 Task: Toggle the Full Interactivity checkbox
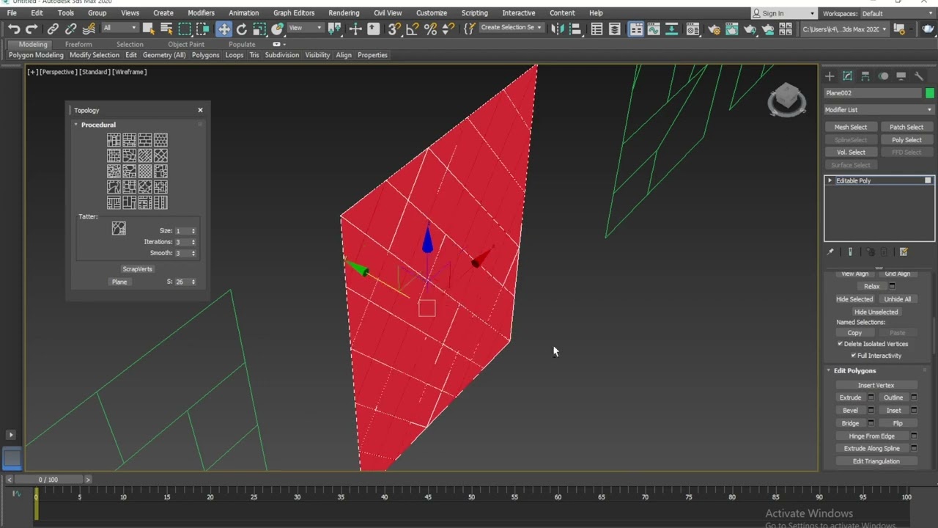(853, 356)
